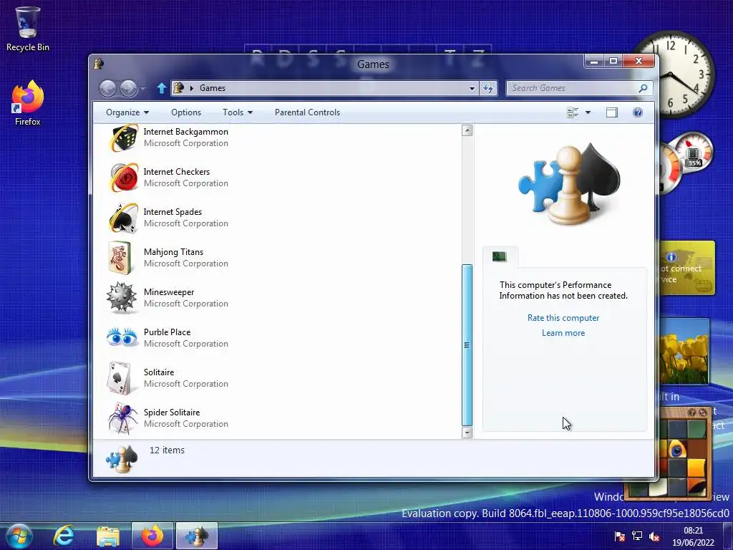The image size is (733, 550).
Task: Click inside the Search Games field
Action: pos(573,88)
